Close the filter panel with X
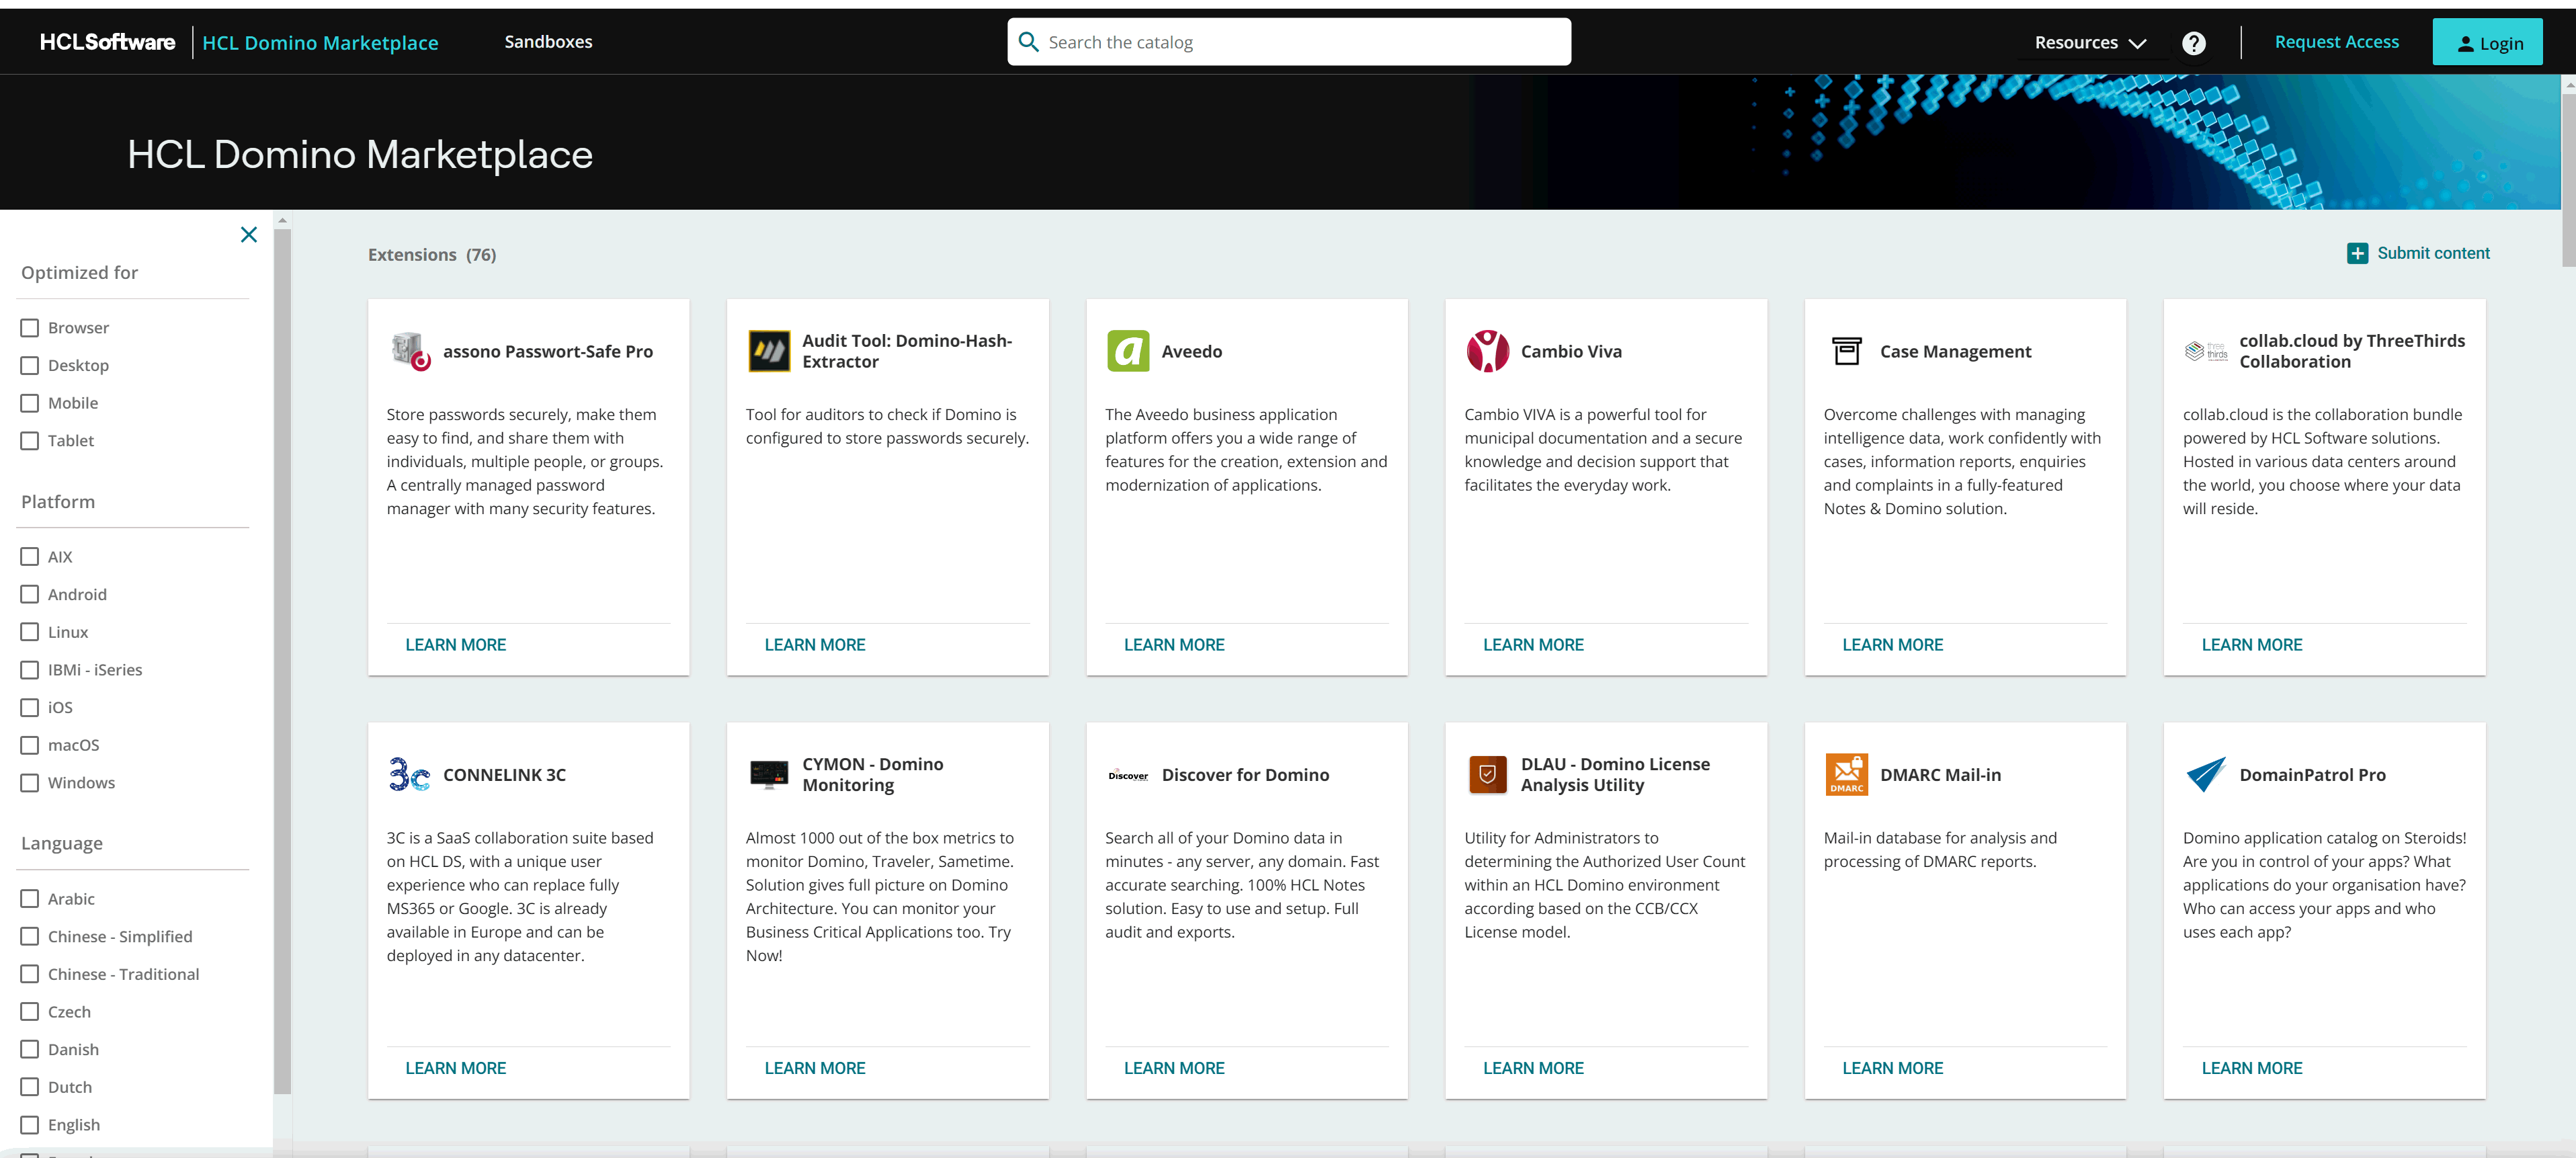 click(x=249, y=234)
